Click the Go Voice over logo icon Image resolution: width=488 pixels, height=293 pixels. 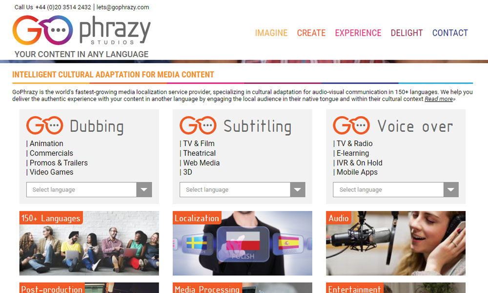pos(351,126)
